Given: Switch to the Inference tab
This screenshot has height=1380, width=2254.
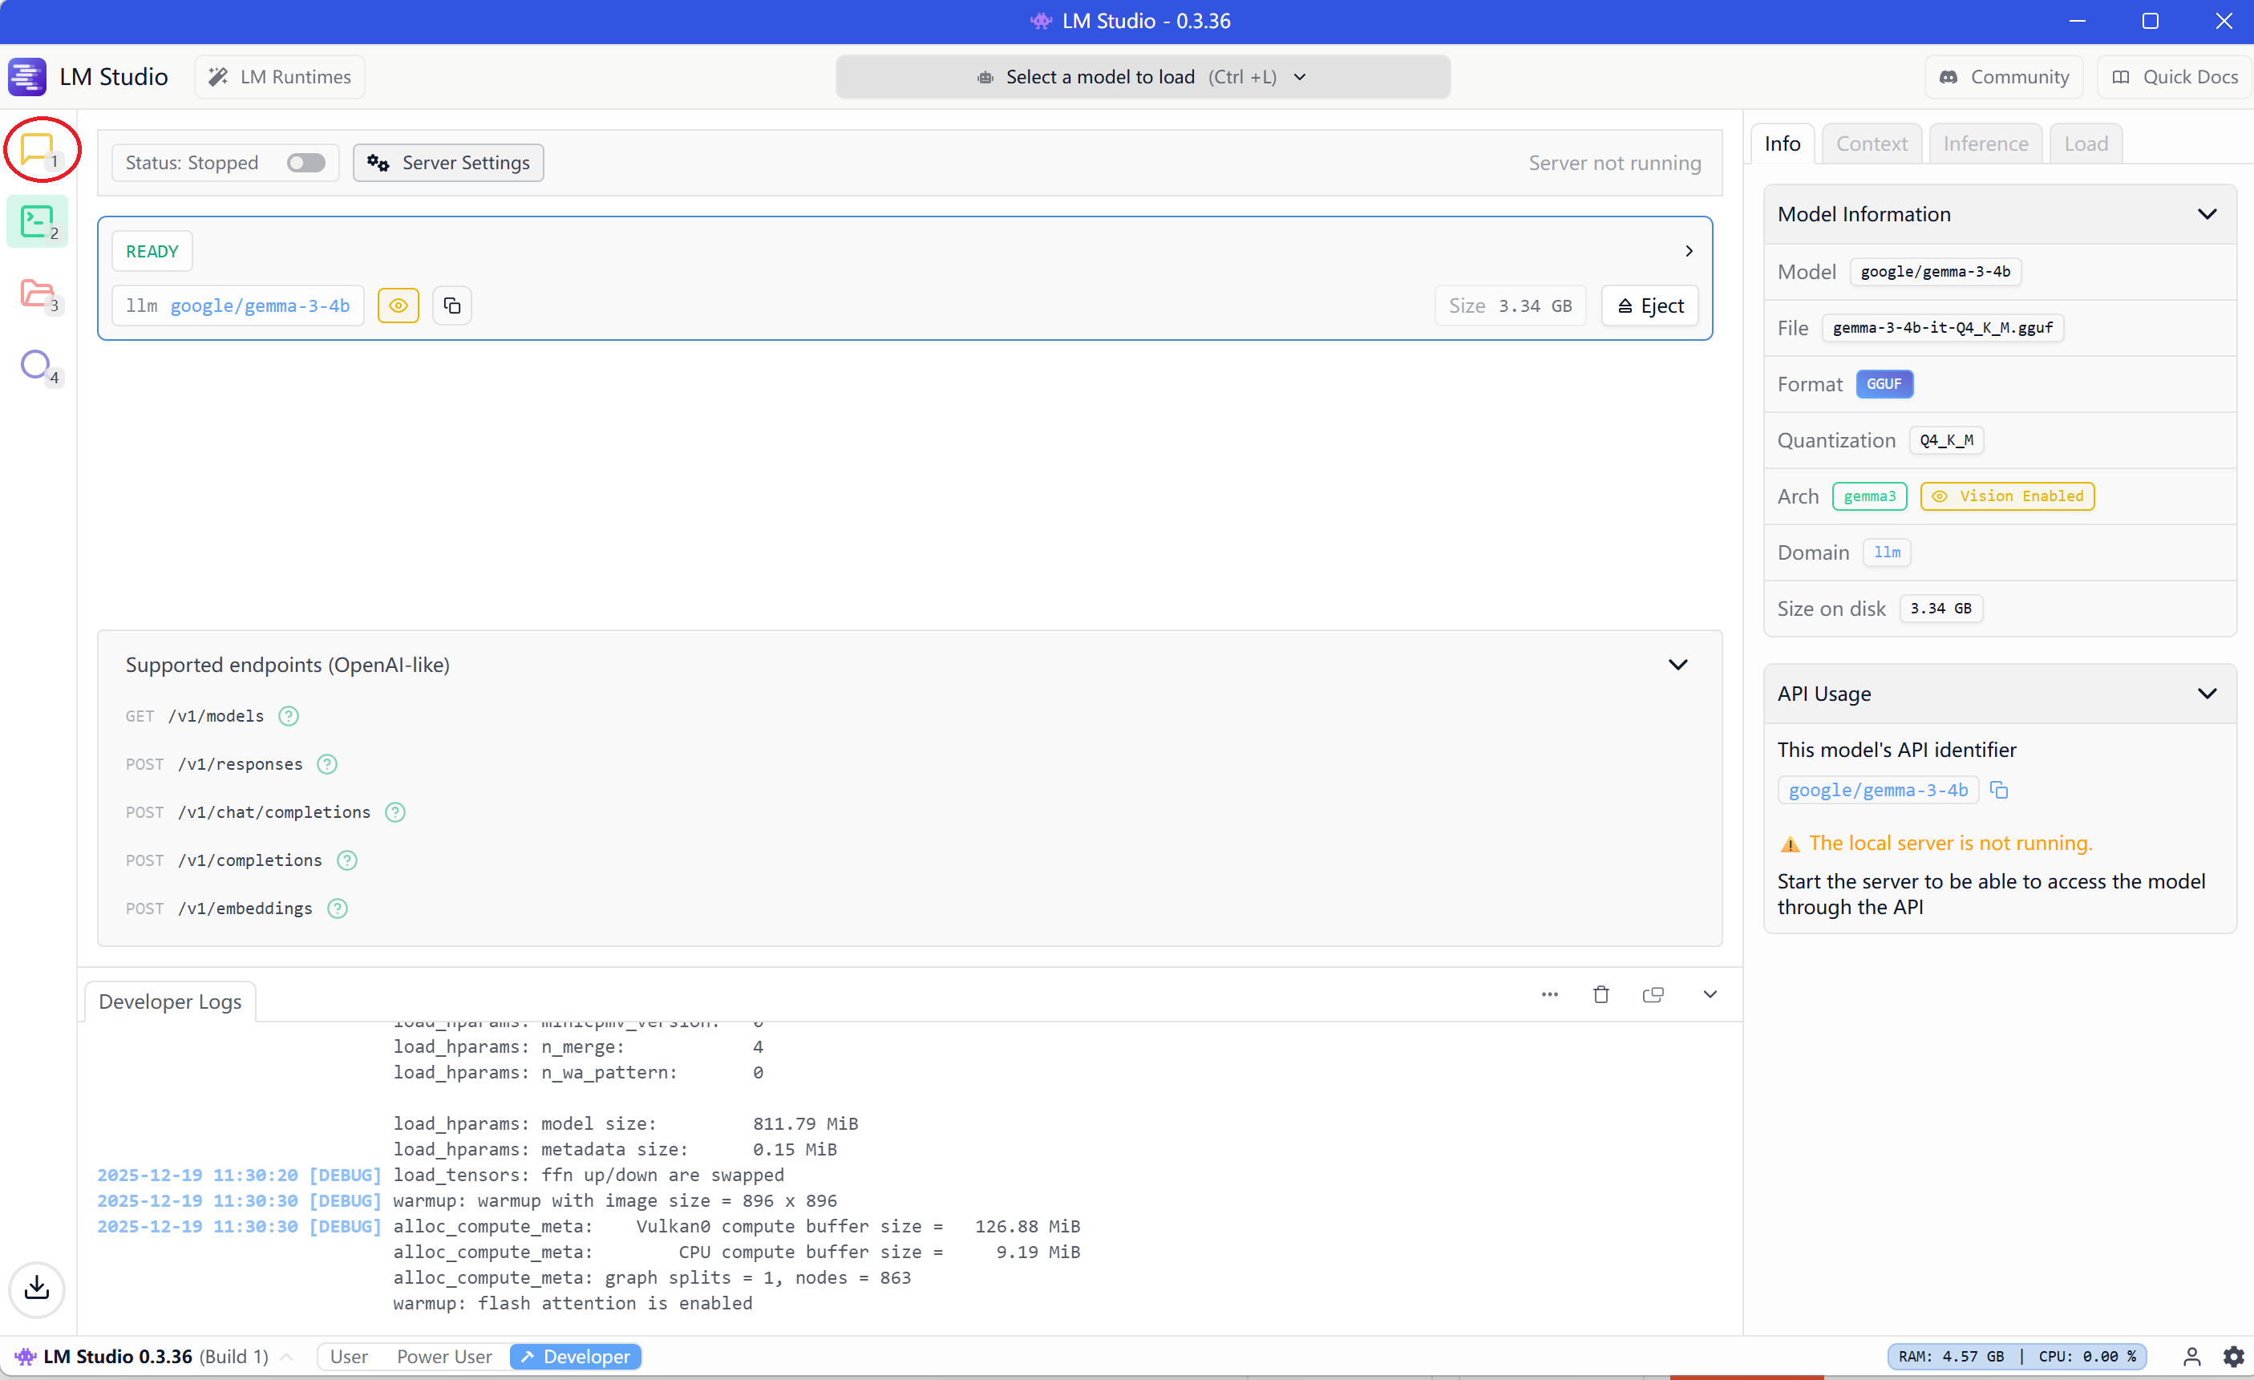Looking at the screenshot, I should click(x=1985, y=144).
